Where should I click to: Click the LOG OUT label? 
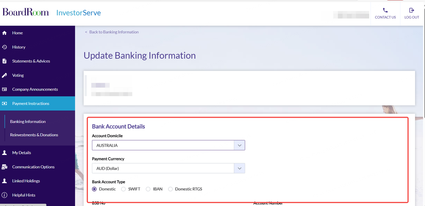coord(412,17)
